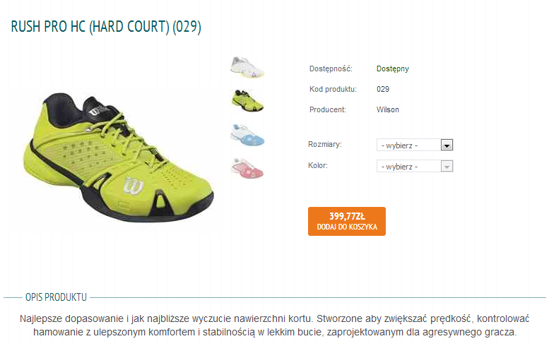Click the Kolor label
The height and width of the screenshot is (346, 549).
pyautogui.click(x=318, y=165)
